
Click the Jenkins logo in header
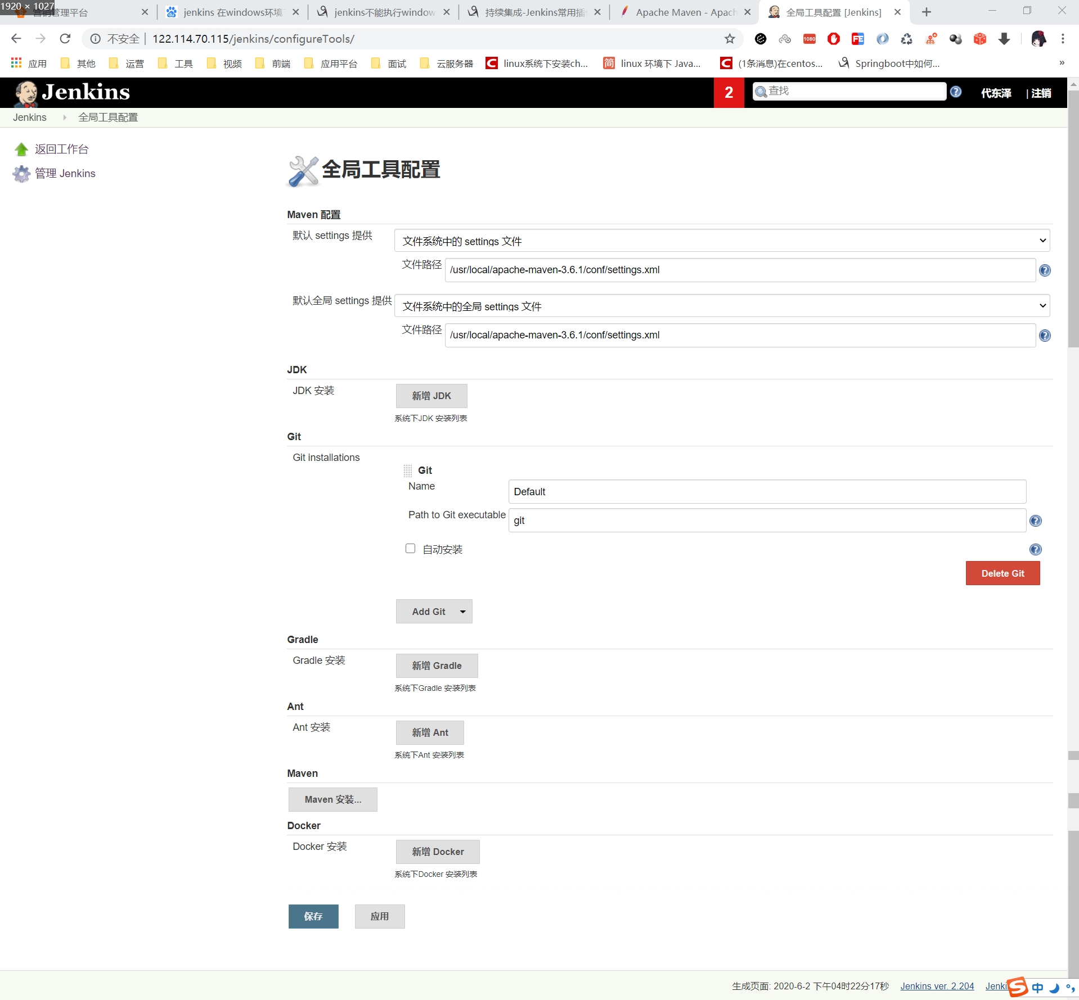point(72,93)
